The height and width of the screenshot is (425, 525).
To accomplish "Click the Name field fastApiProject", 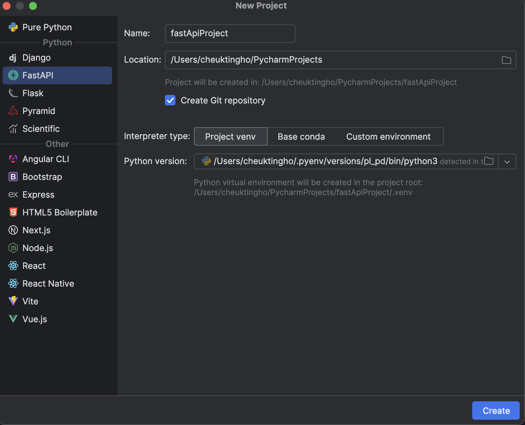I will coord(230,34).
